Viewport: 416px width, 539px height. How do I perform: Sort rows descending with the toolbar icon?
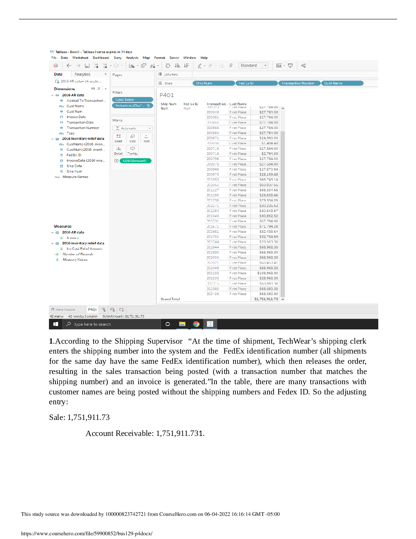pos(186,66)
